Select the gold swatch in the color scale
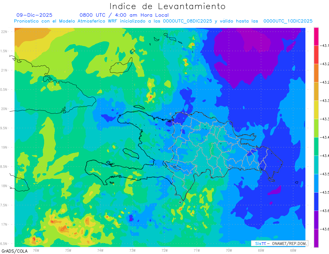This screenshot has height=254, width=329. pos(316,92)
